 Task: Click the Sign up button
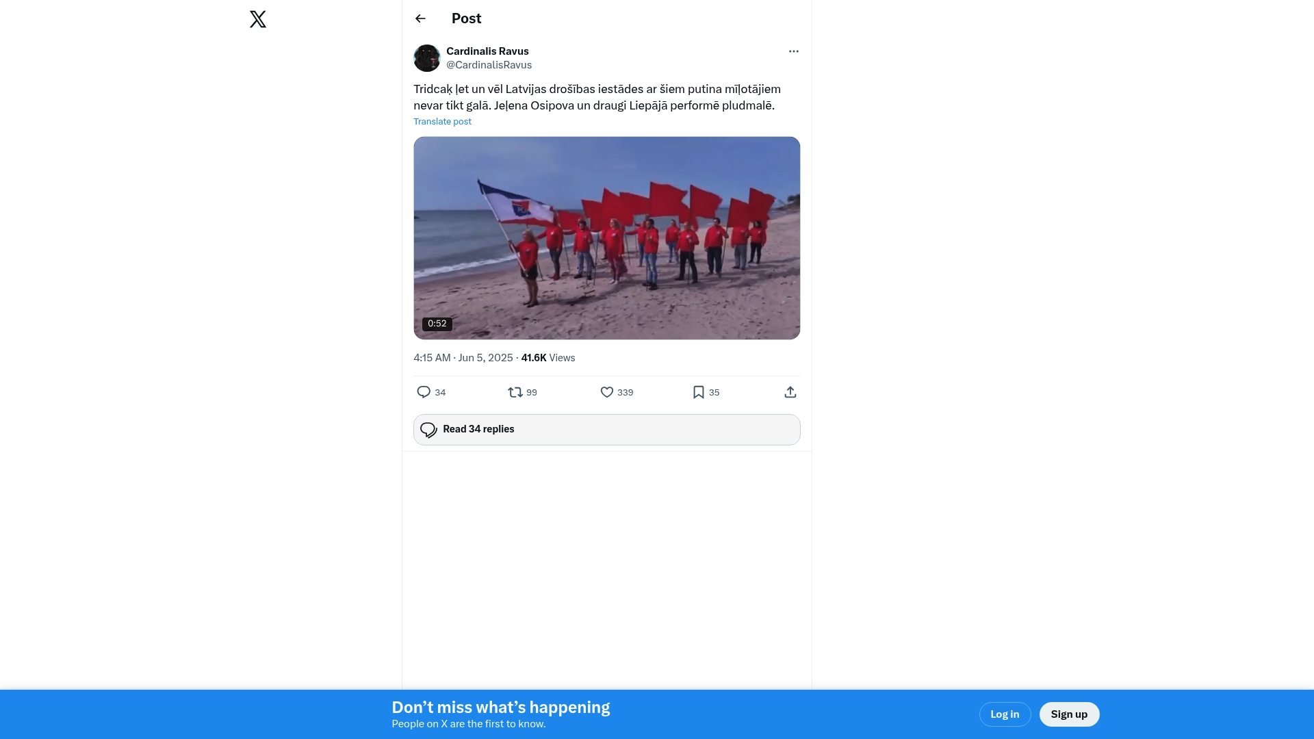point(1069,714)
